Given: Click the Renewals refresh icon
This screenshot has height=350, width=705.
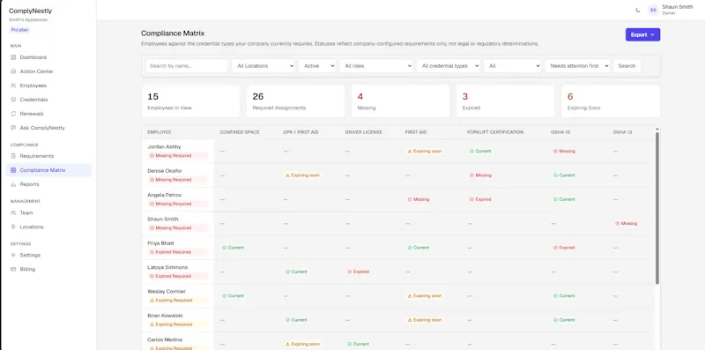Looking at the screenshot, I should 13,114.
